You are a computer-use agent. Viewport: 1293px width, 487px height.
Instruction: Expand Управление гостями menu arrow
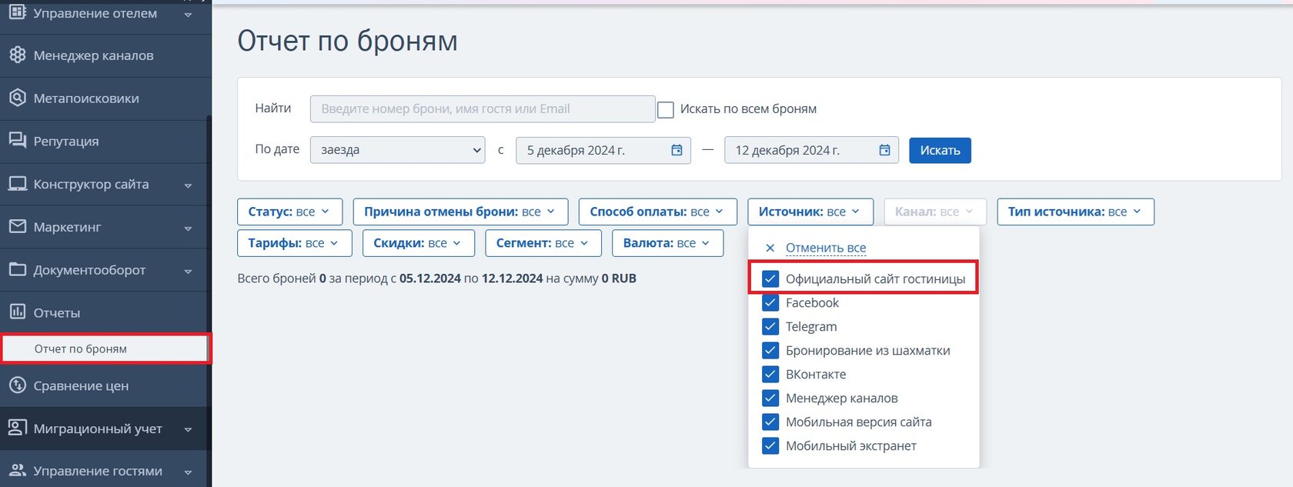tap(188, 472)
